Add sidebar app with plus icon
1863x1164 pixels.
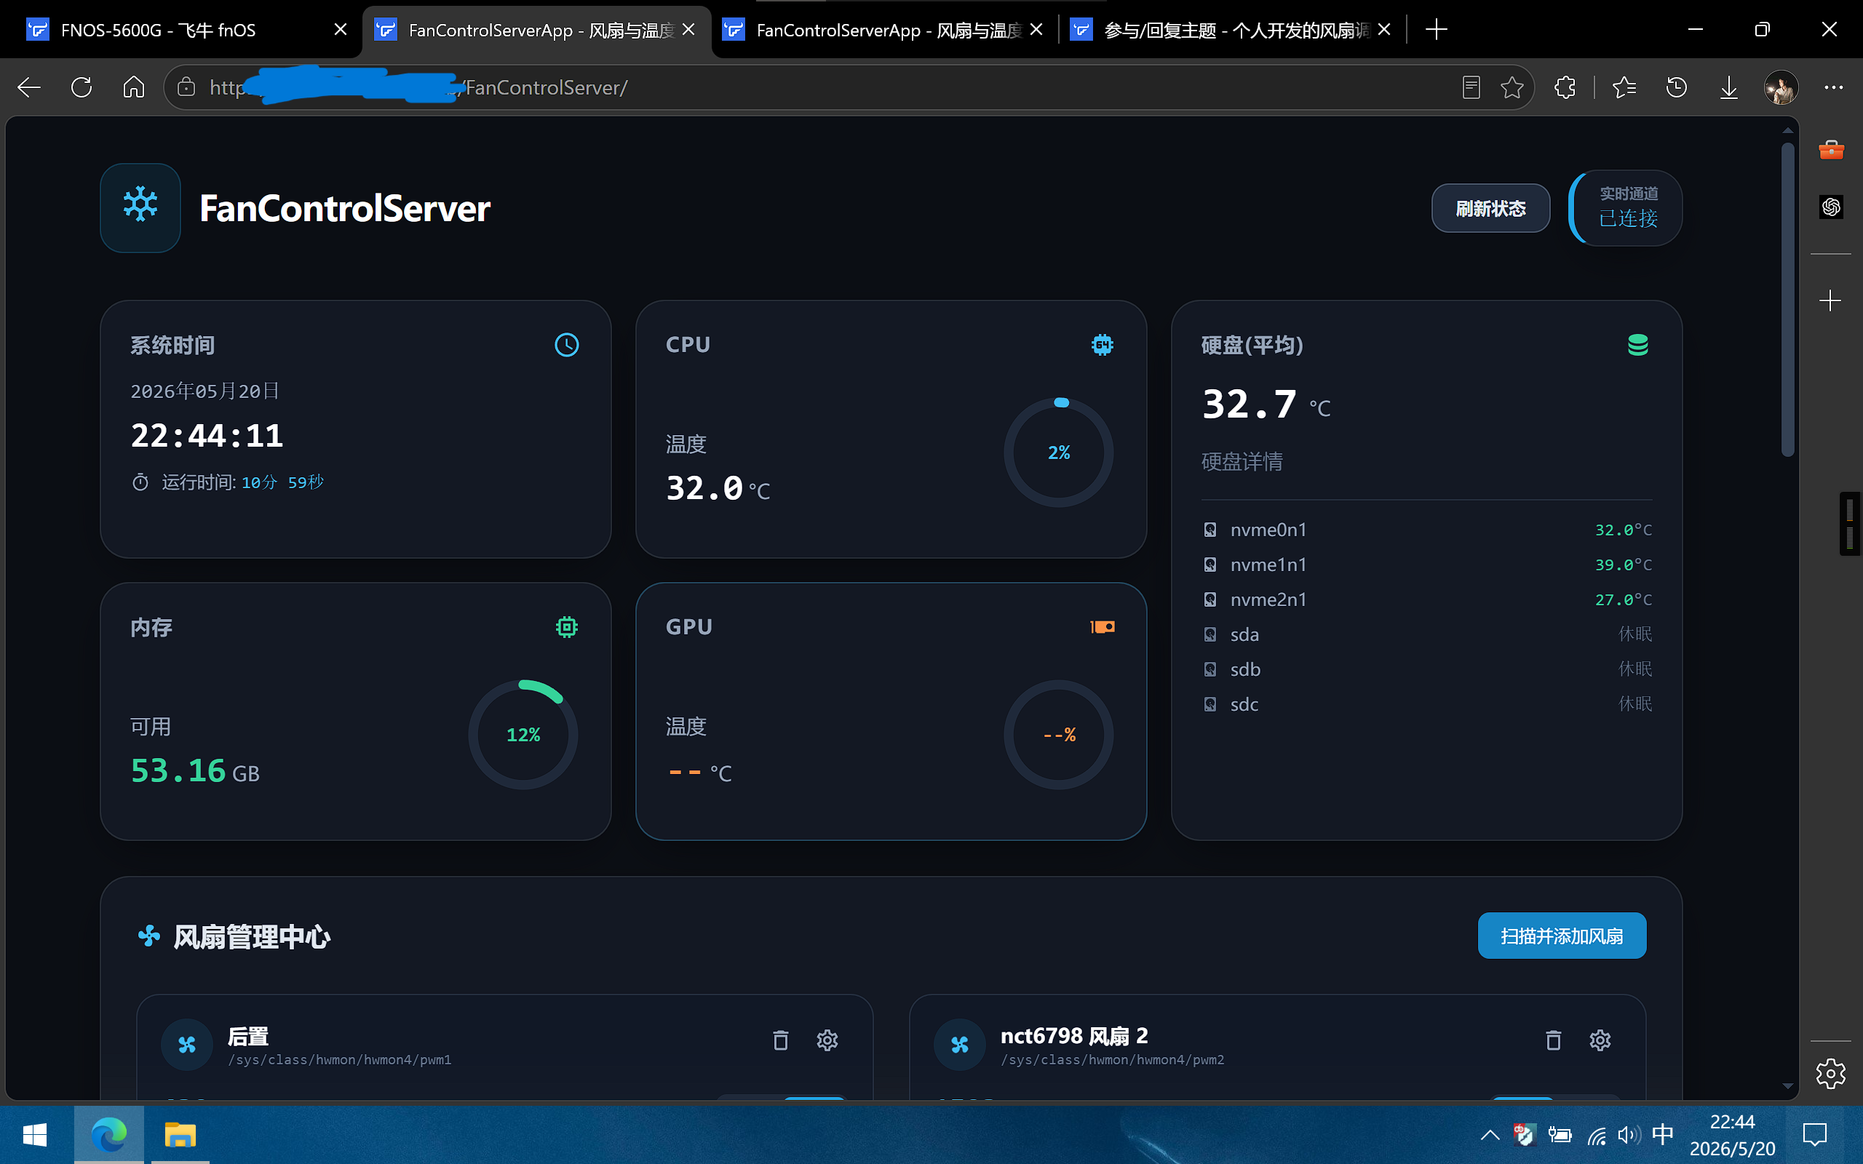click(x=1831, y=300)
